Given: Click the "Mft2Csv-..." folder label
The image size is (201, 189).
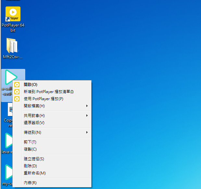Looking at the screenshot, I should [x=13, y=57].
